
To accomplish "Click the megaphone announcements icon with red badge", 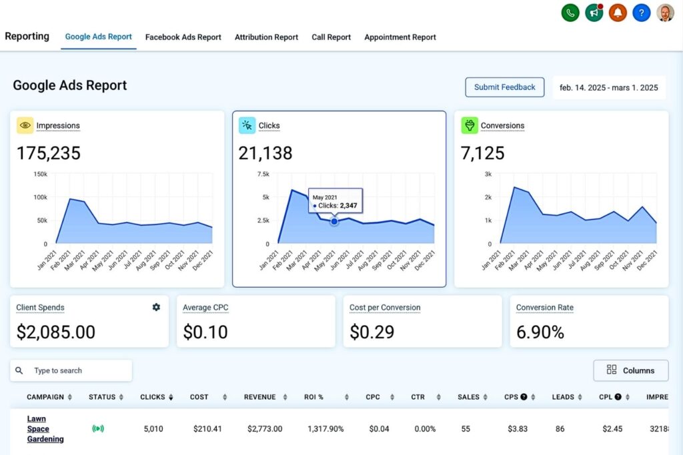I will (594, 13).
